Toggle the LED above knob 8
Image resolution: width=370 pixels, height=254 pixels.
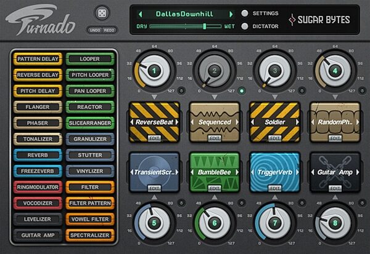click(x=362, y=203)
